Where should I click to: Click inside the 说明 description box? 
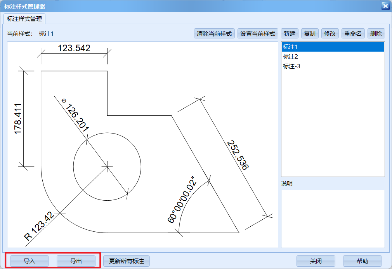(x=333, y=218)
